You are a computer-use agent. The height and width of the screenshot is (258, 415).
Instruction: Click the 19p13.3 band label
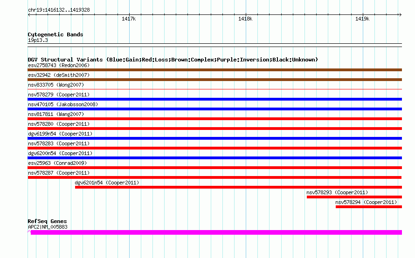tap(38, 40)
